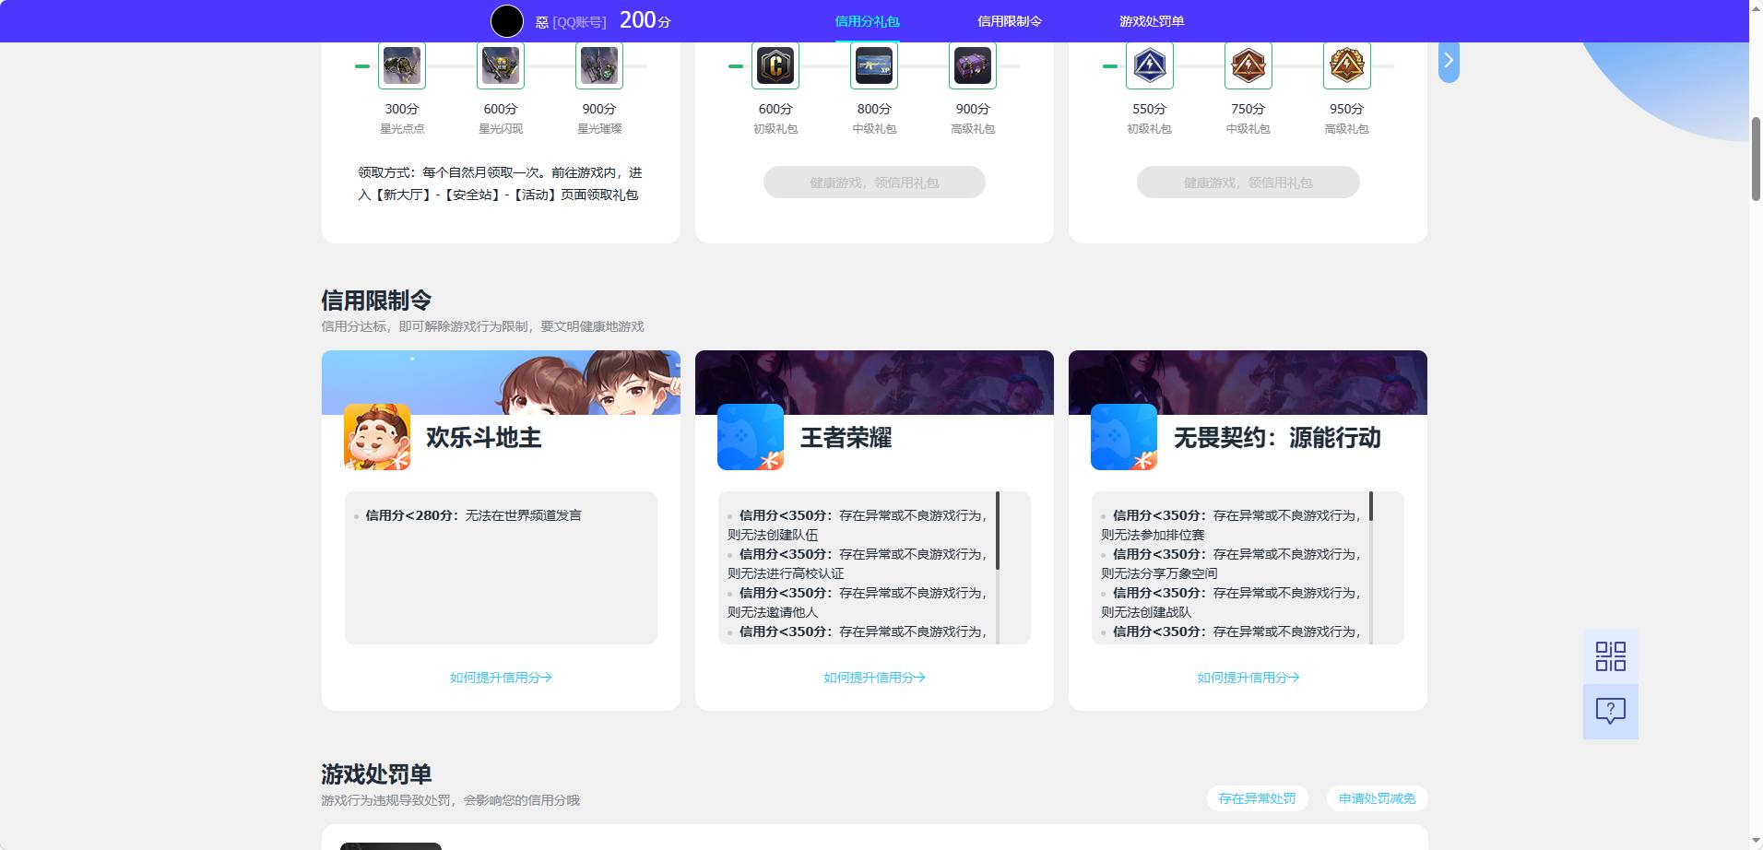
Task: Click the 无畏契约：源能行动 card title
Action: 1277,437
